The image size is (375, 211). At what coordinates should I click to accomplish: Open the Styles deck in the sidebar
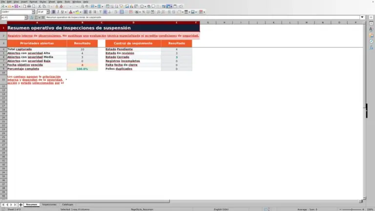(371, 29)
